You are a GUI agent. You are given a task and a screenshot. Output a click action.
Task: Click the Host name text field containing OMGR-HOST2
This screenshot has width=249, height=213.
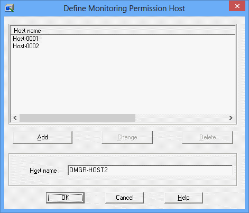(150, 170)
